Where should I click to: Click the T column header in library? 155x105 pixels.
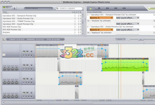79,12
